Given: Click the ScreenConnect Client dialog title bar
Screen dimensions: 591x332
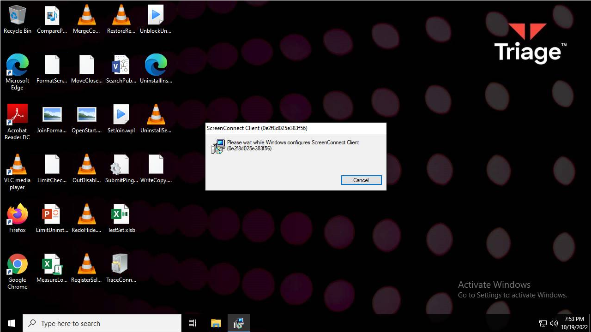Looking at the screenshot, I should pyautogui.click(x=295, y=128).
